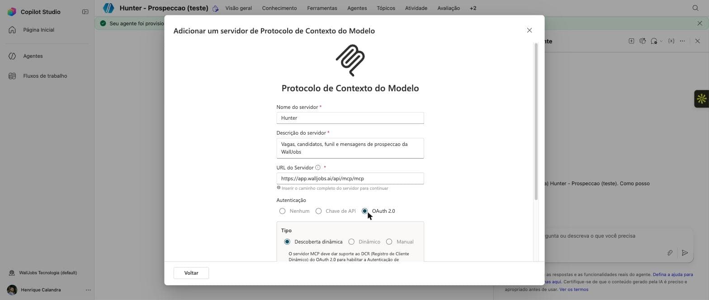Viewport: 709px width, 300px height.
Task: Dismiss the provisioning success notification
Action: (700, 23)
